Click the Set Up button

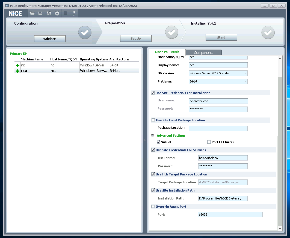coord(136,39)
